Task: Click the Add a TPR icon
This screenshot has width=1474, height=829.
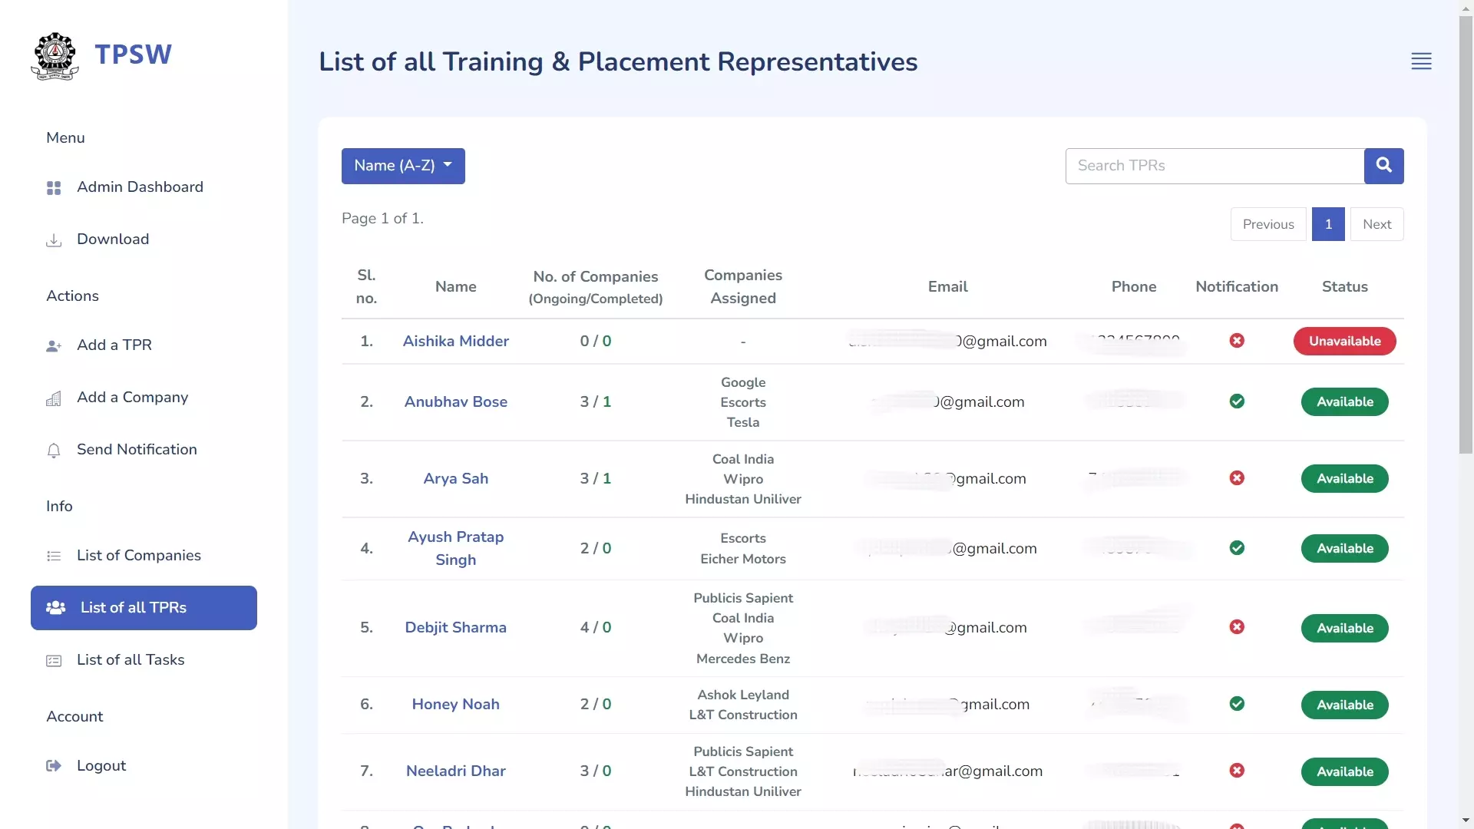Action: 53,345
